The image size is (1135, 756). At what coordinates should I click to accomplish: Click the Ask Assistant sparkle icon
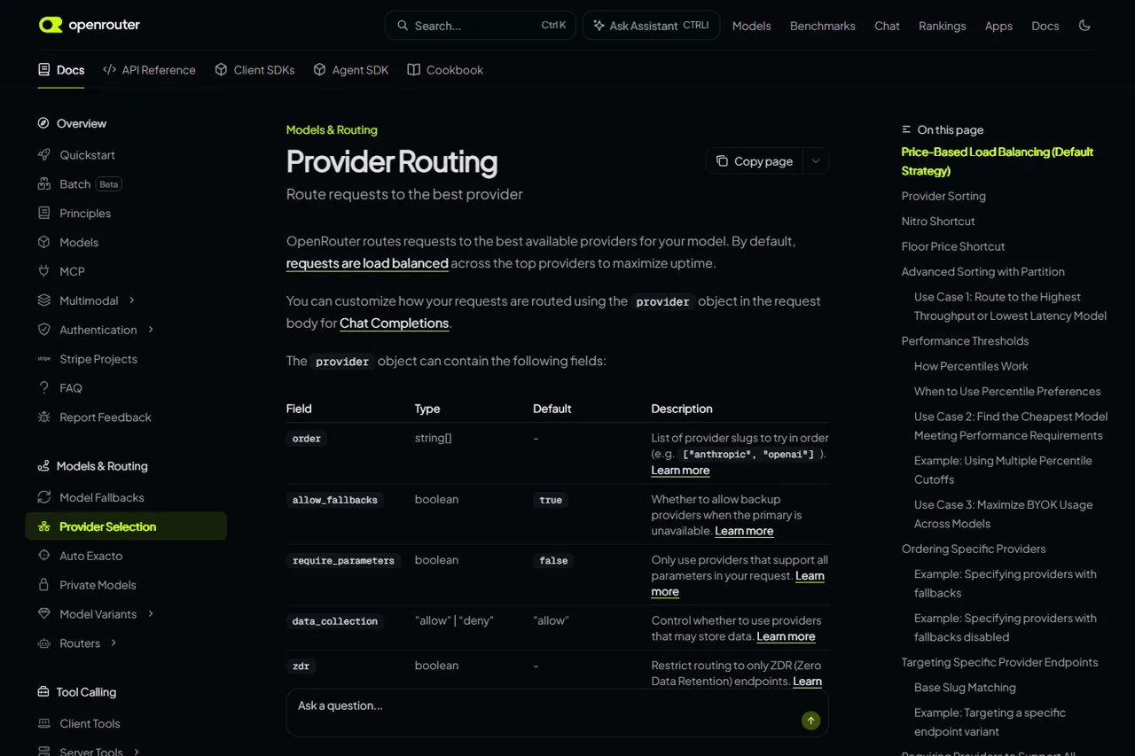tap(599, 26)
